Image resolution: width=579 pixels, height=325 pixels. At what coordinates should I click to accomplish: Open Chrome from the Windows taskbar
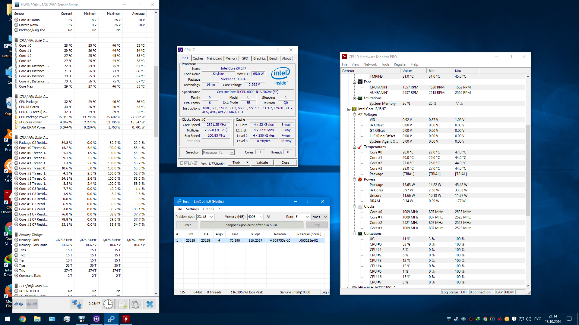23,319
